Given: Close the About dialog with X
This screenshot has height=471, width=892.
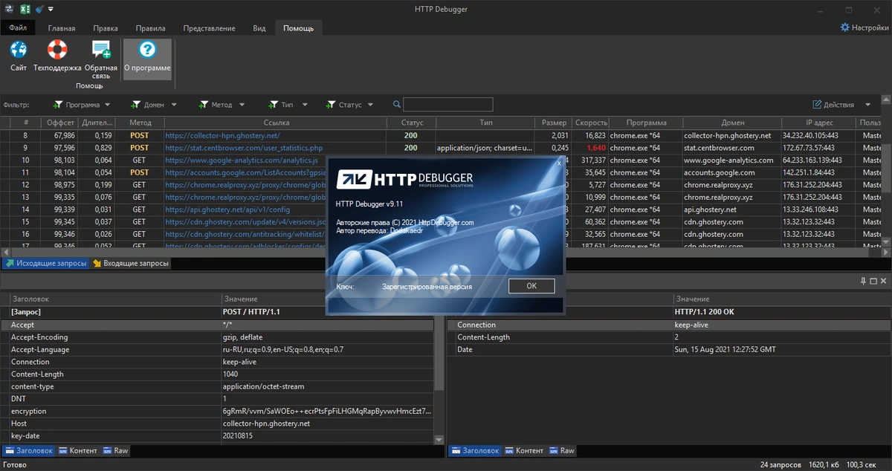Looking at the screenshot, I should [x=559, y=163].
